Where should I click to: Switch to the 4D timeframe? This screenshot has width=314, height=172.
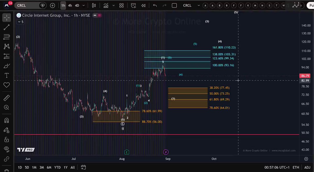(77, 5)
